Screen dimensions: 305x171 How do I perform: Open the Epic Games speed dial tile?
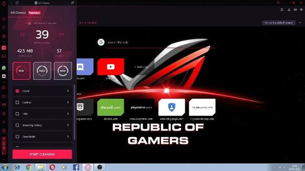[x=85, y=107]
